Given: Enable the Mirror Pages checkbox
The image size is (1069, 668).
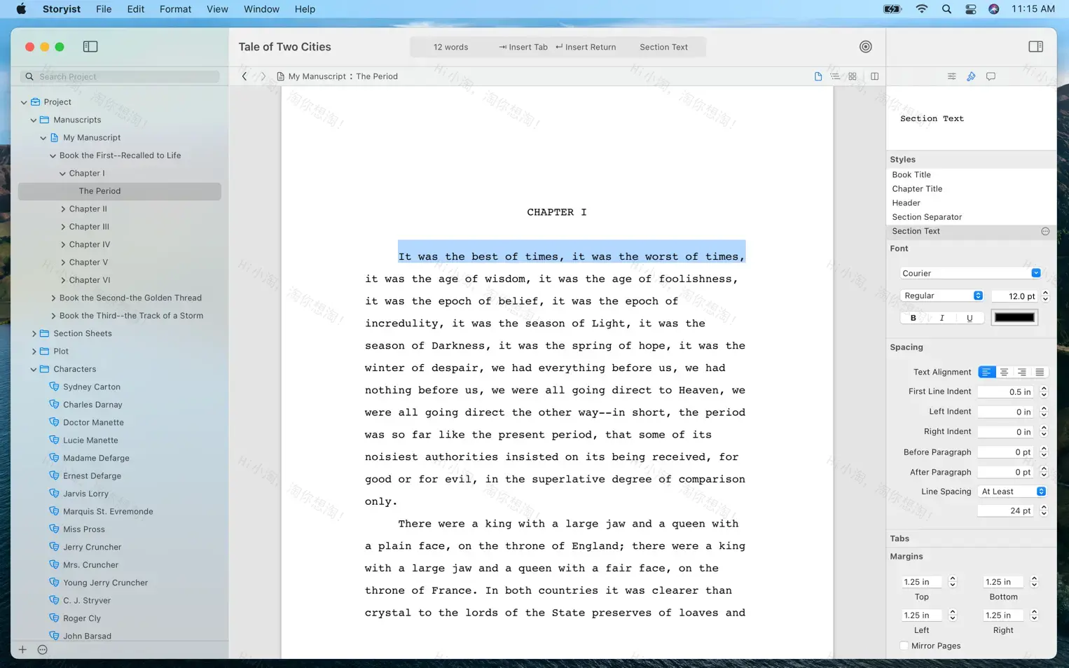Looking at the screenshot, I should pyautogui.click(x=904, y=646).
